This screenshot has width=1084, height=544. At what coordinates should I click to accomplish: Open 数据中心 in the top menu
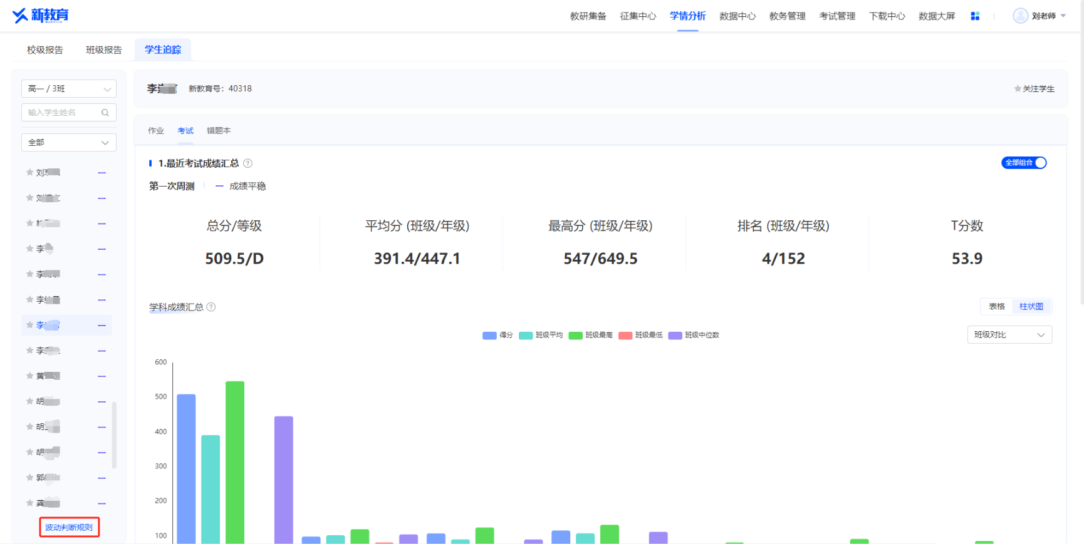coord(737,16)
